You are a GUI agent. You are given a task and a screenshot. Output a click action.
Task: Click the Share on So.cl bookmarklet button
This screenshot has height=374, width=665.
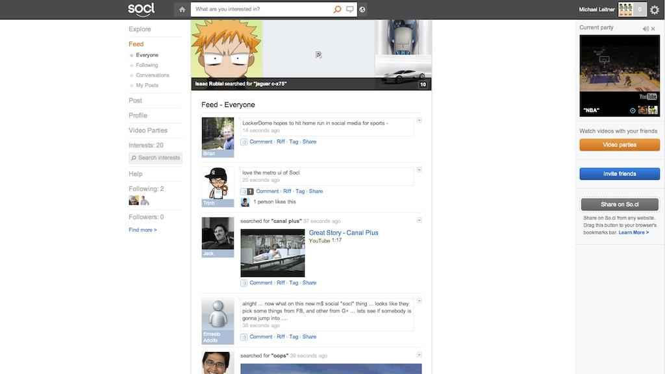click(x=620, y=205)
